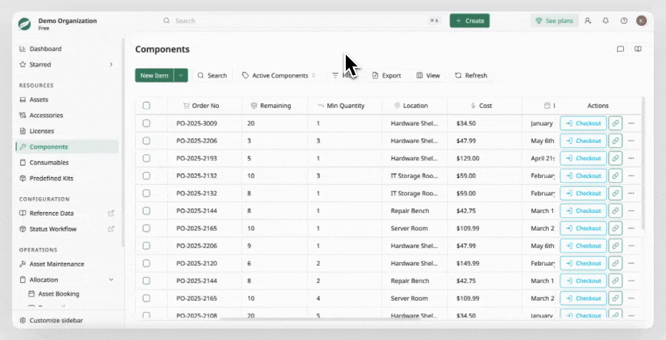Open the Export option
The width and height of the screenshot is (666, 340).
point(387,76)
